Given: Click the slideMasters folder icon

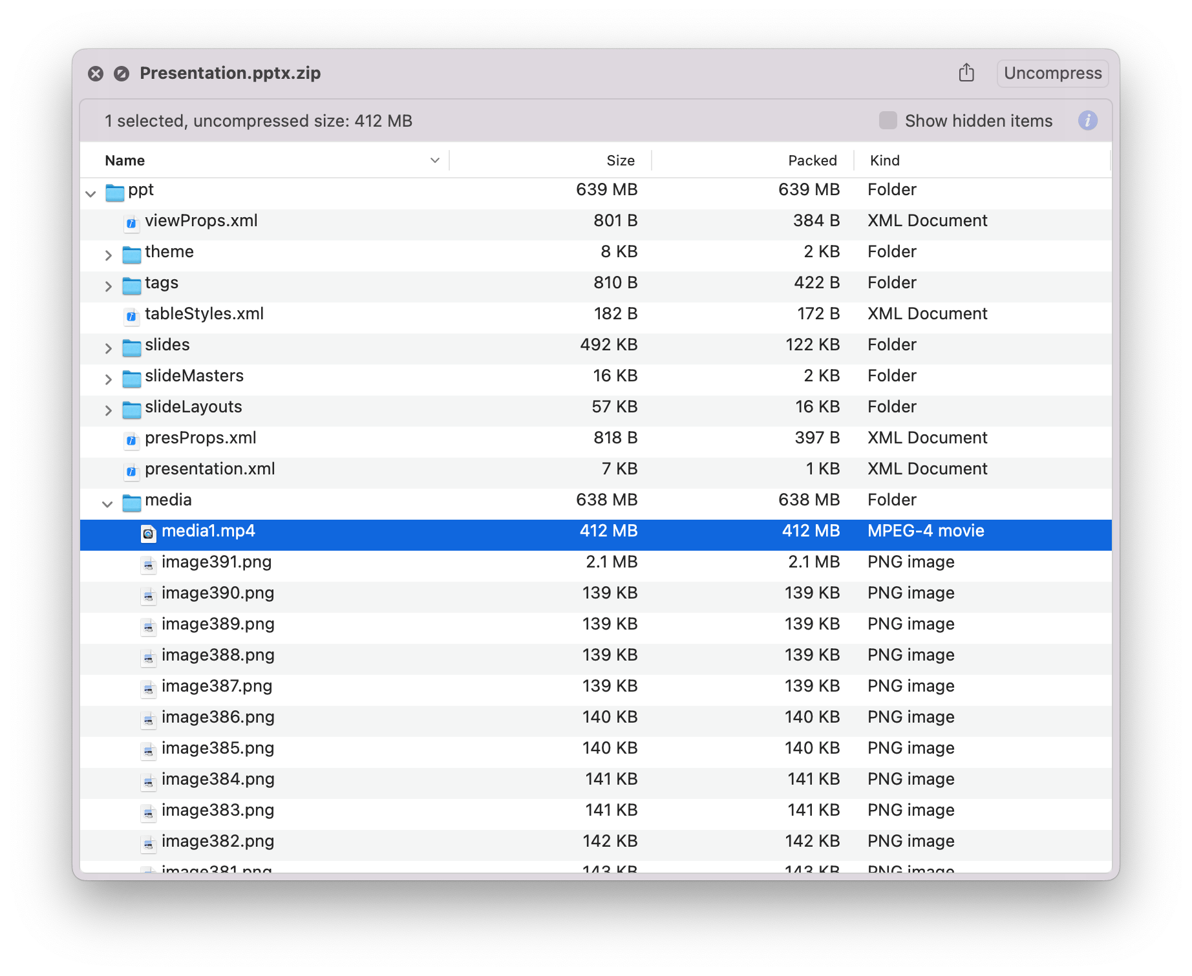Looking at the screenshot, I should 131,378.
